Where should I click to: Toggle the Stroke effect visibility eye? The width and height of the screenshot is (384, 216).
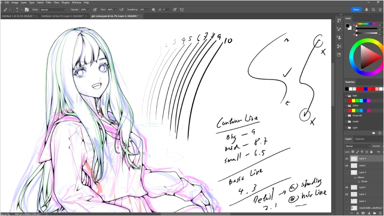pyautogui.click(x=359, y=182)
